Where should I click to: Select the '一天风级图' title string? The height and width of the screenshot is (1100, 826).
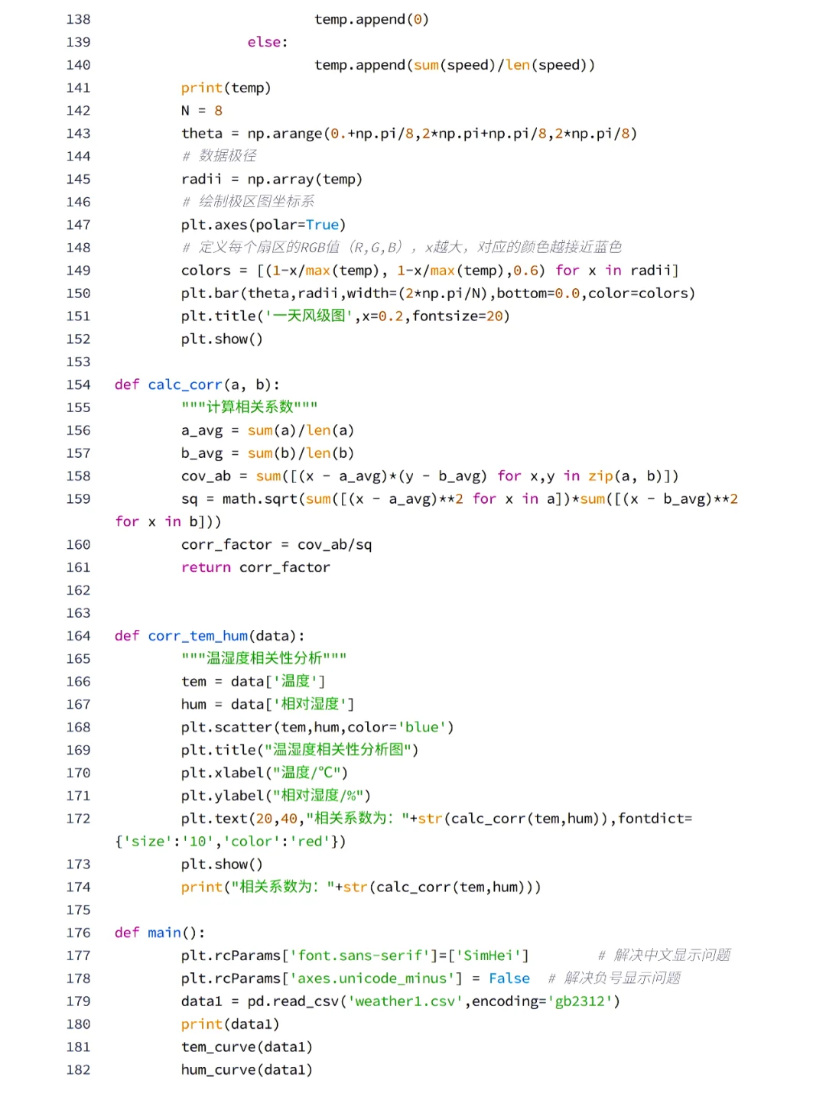(309, 316)
